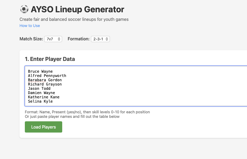Click the Alfred Pennyworth entry in the list
This screenshot has width=247, height=159.
pyautogui.click(x=47, y=76)
